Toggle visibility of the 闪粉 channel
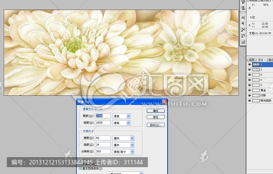 tap(249, 96)
